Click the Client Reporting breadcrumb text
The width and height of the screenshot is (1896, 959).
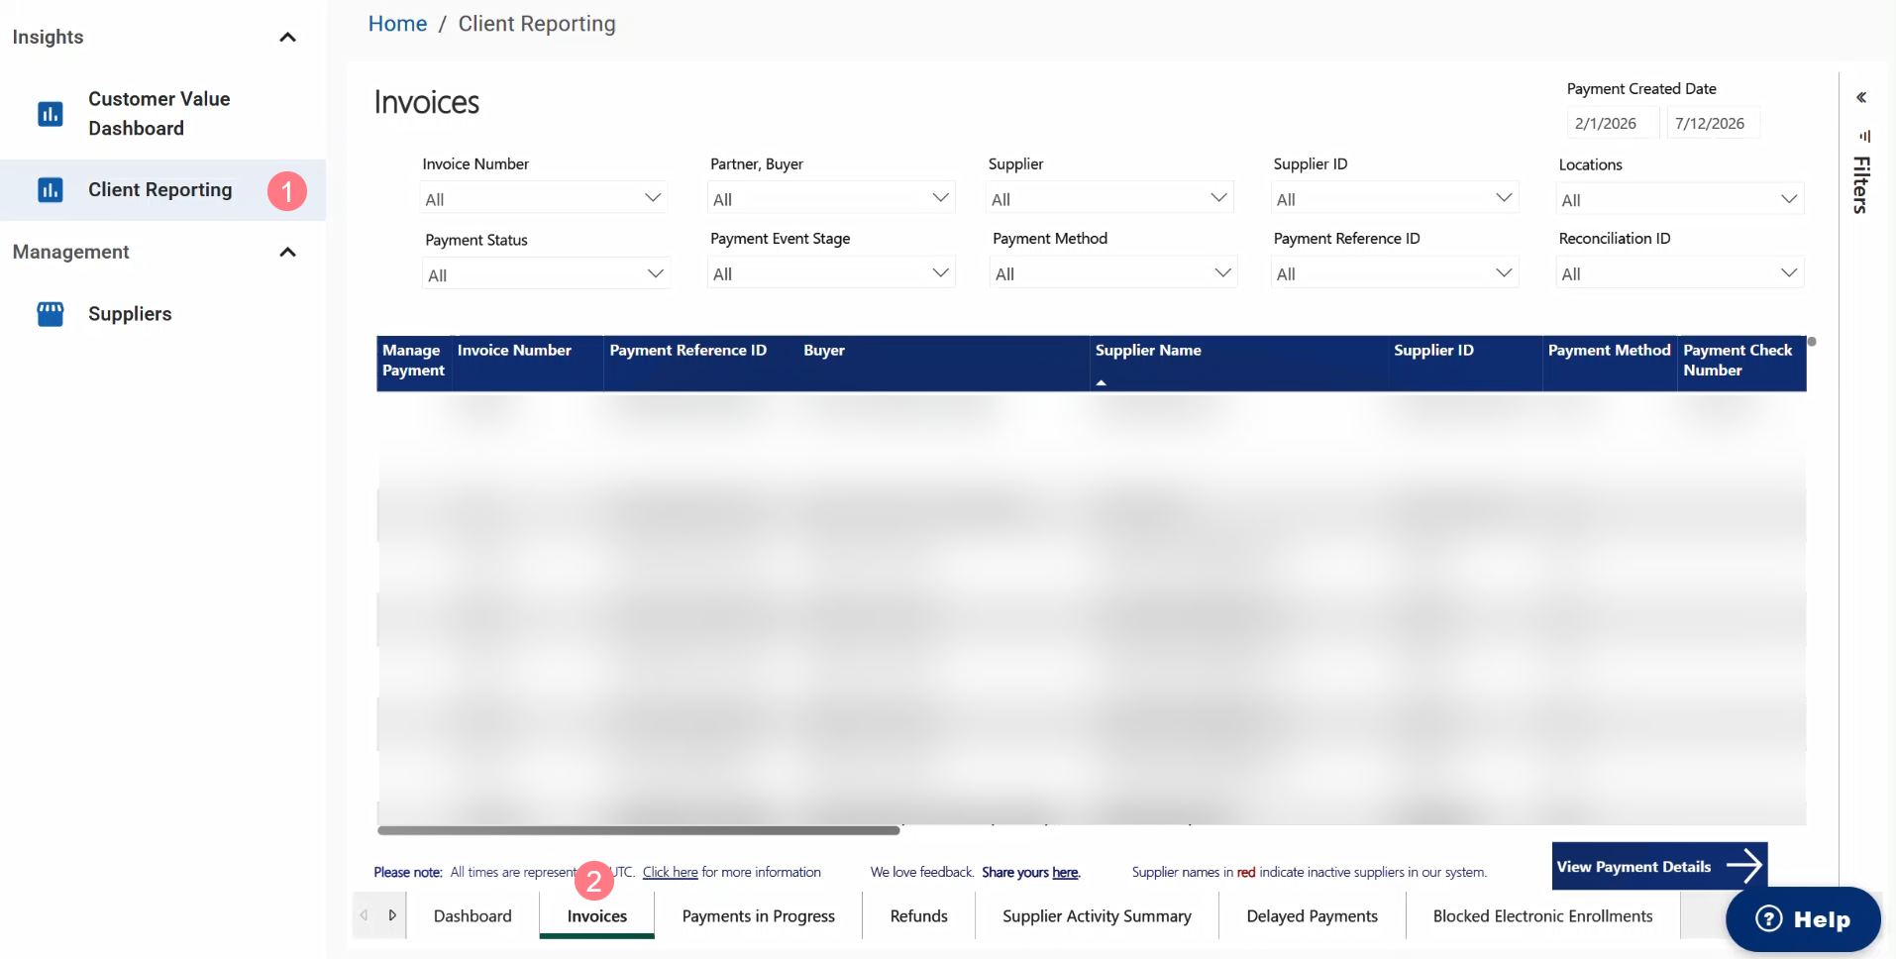click(537, 24)
